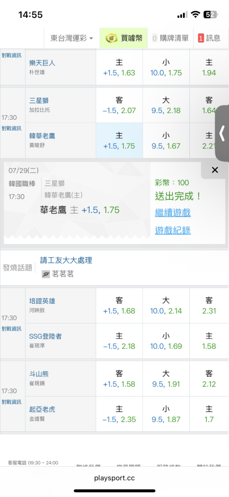Open 對戰資訊 for 斗山熊 match
Screen dimensions: 229x497
[11, 402]
